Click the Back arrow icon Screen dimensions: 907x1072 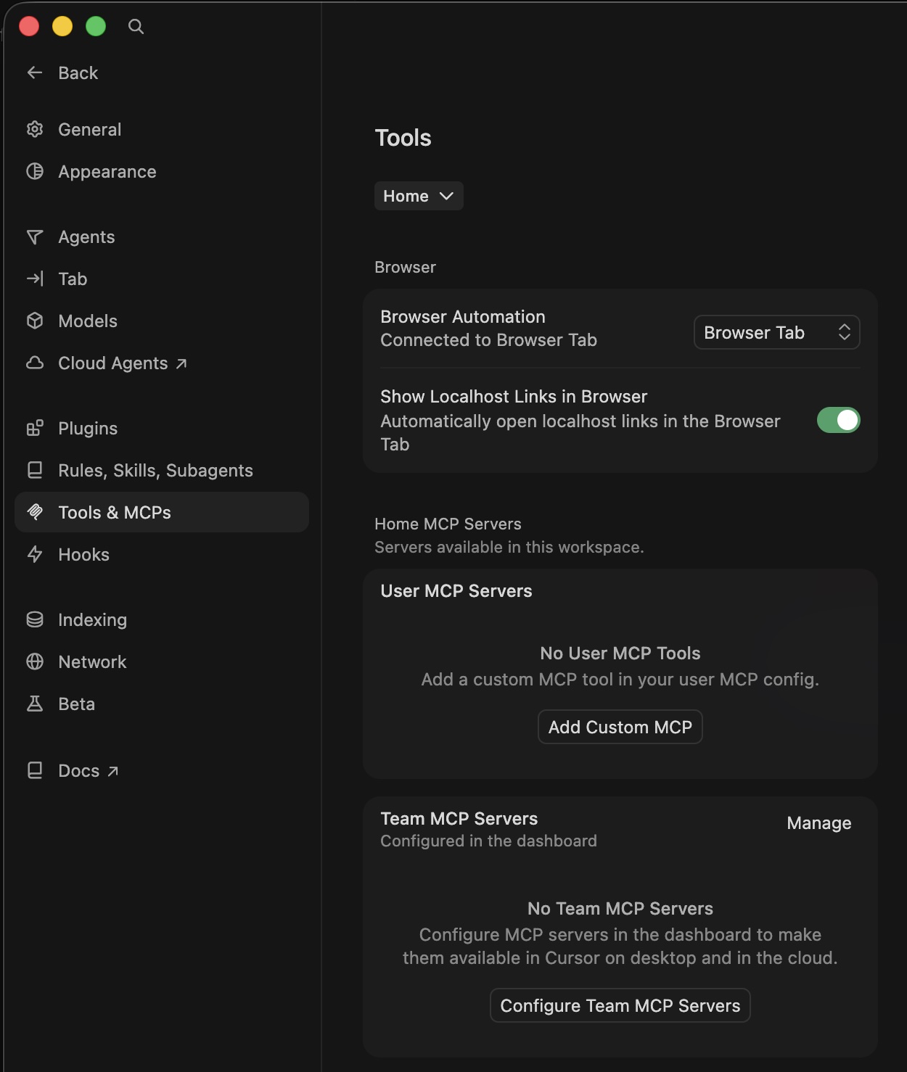(x=35, y=73)
